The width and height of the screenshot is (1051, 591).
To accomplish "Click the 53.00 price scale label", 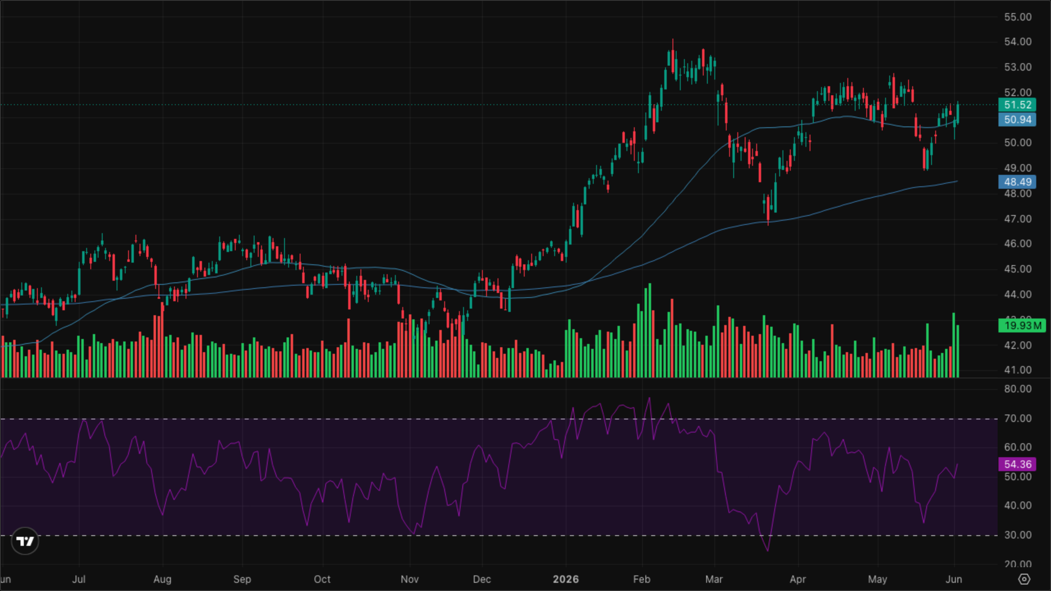I will 1018,67.
